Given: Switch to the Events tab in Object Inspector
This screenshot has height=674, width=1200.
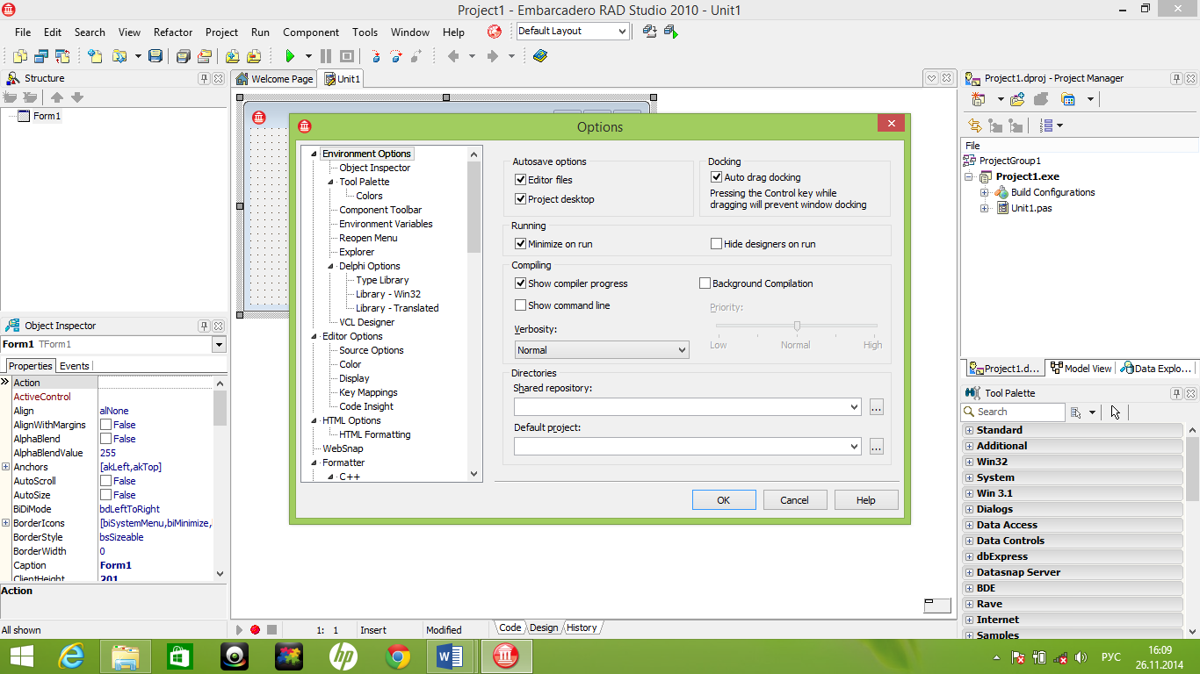Looking at the screenshot, I should pos(74,366).
